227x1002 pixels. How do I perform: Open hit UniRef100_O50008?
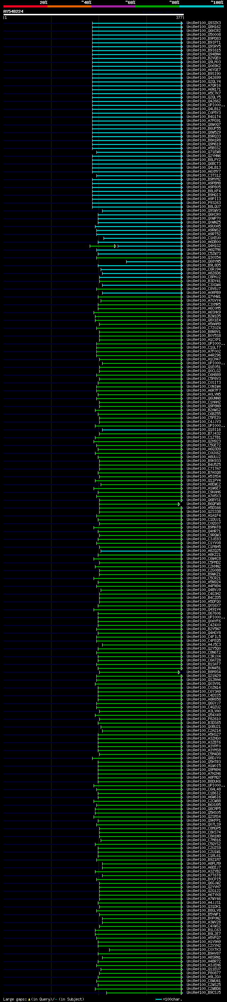click(204, 34)
